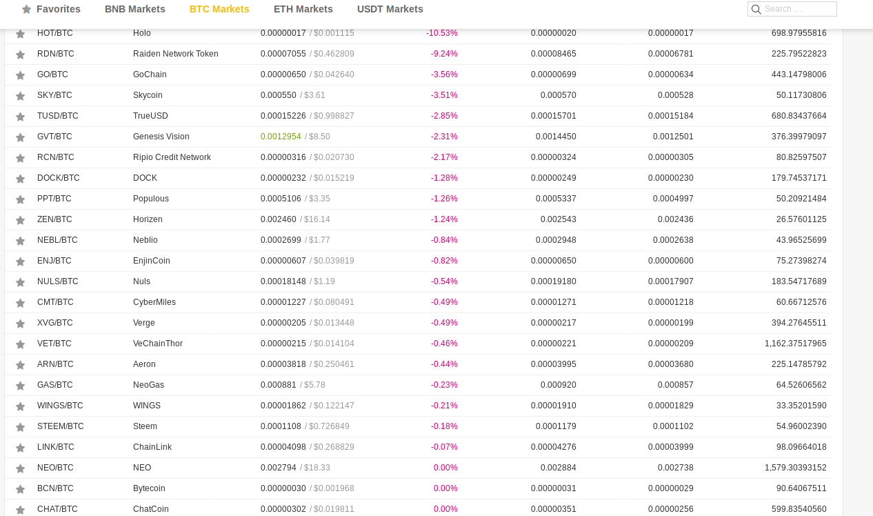The height and width of the screenshot is (516, 873).
Task: Click coin name Raiden Network Token
Action: [x=176, y=54]
